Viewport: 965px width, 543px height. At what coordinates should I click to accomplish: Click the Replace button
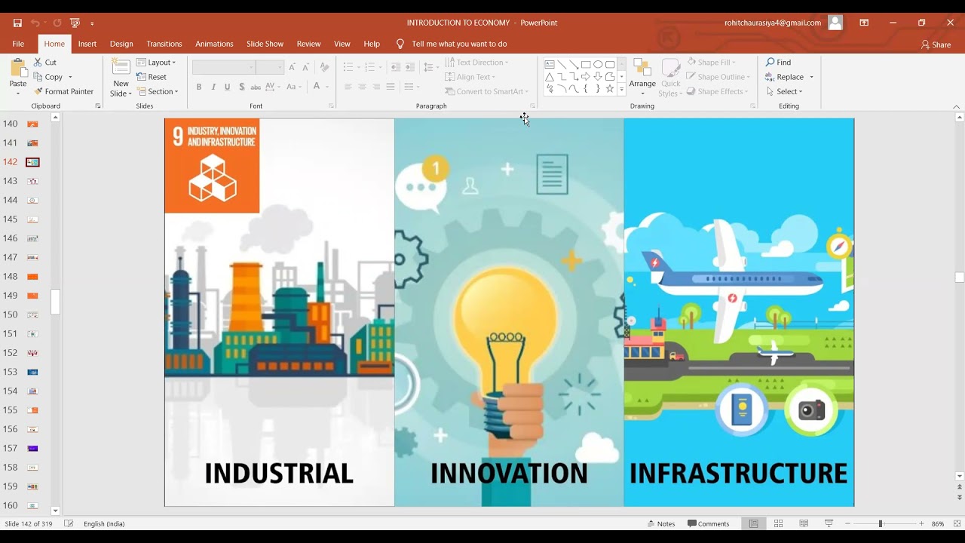785,77
